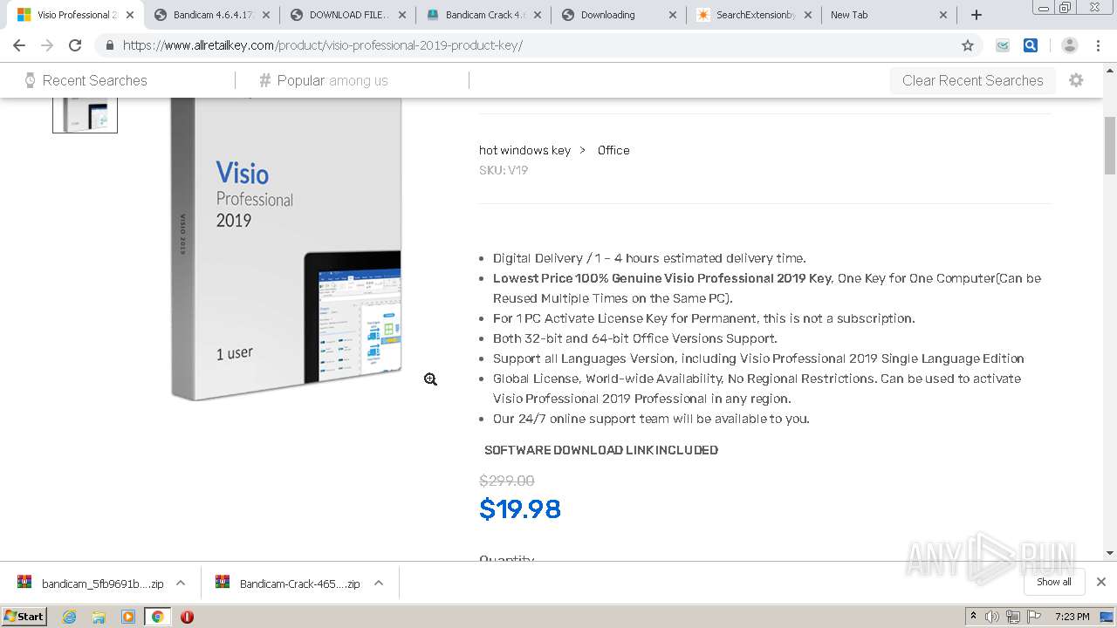Select the Chrome taskbar icon
This screenshot has height=628, width=1117.
click(x=158, y=617)
